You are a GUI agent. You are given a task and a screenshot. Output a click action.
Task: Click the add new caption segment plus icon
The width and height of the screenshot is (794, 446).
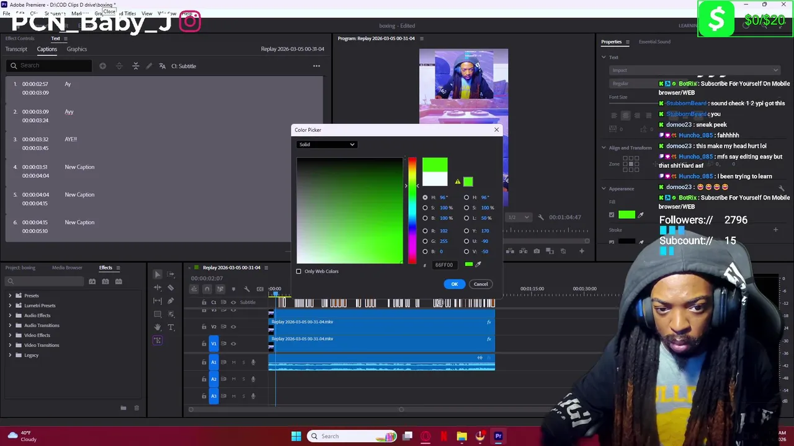click(102, 66)
